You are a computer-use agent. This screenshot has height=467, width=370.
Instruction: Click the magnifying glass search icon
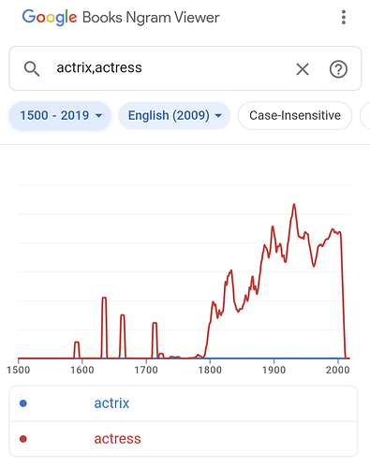point(32,68)
